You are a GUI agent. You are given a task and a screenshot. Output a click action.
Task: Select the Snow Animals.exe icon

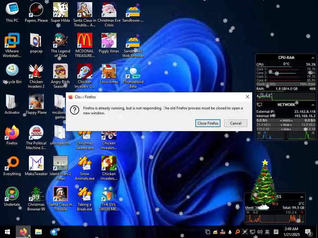point(84,168)
